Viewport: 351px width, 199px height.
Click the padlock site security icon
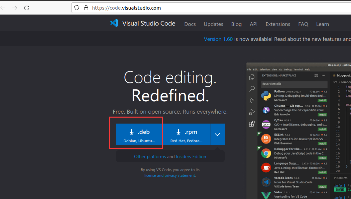(86, 8)
